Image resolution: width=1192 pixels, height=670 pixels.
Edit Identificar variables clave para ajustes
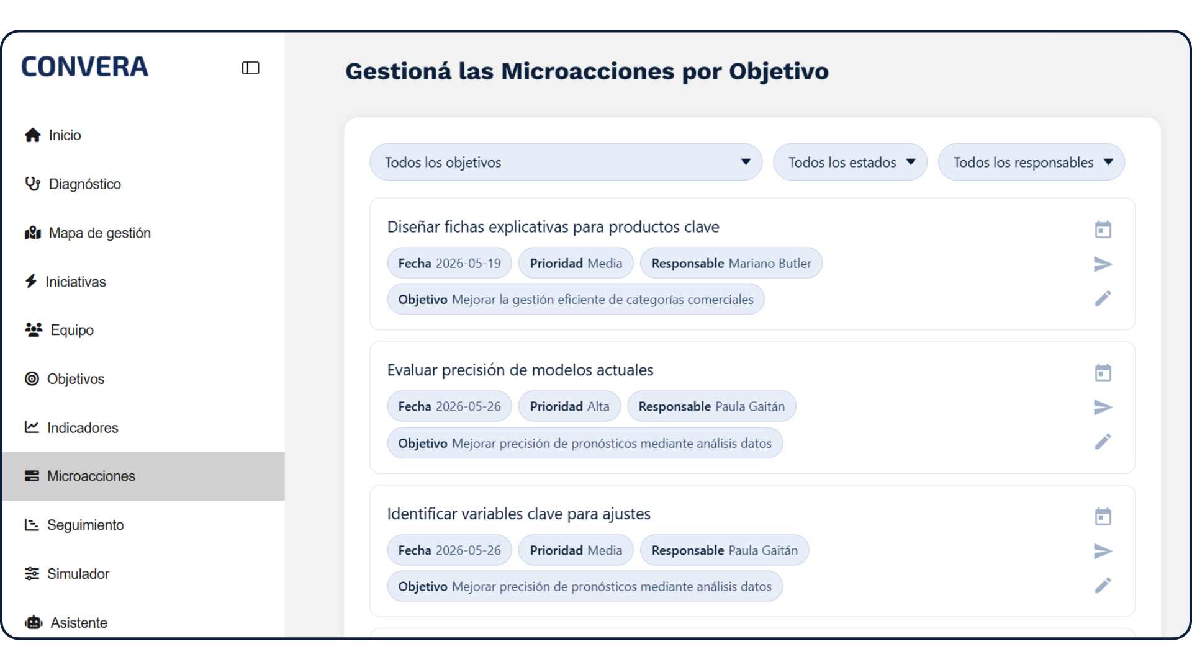pyautogui.click(x=1103, y=586)
